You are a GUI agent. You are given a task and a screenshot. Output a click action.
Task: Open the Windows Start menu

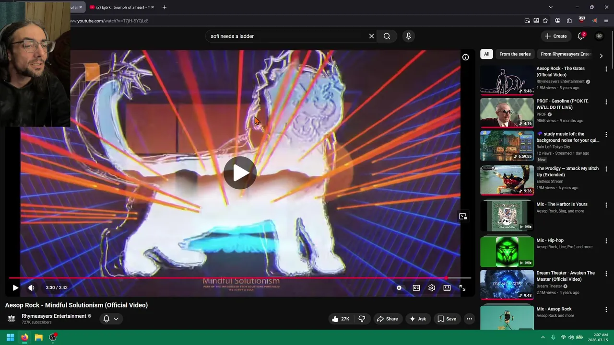click(10, 337)
